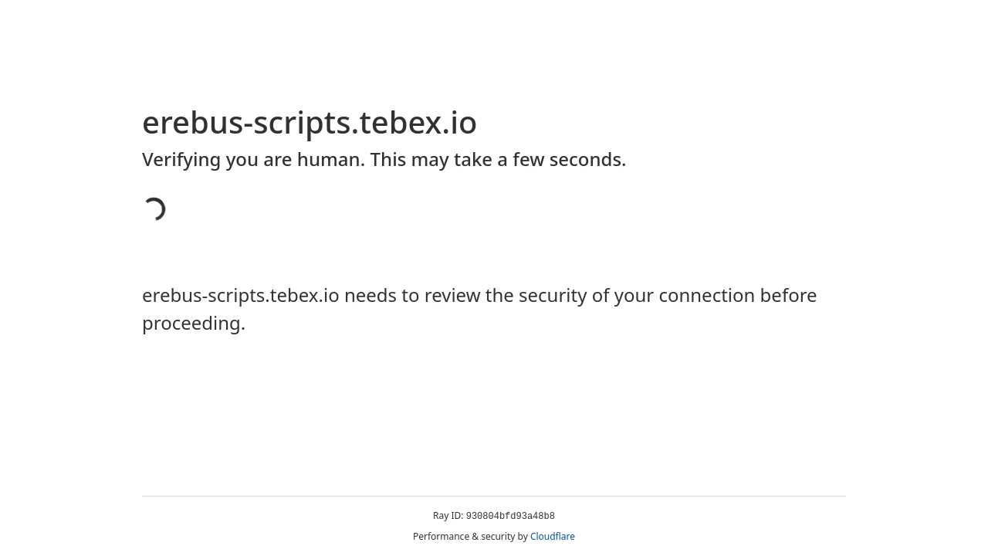Viewport: 988px width, 556px height.
Task: Click the word "Performance" in the footer
Action: point(441,537)
